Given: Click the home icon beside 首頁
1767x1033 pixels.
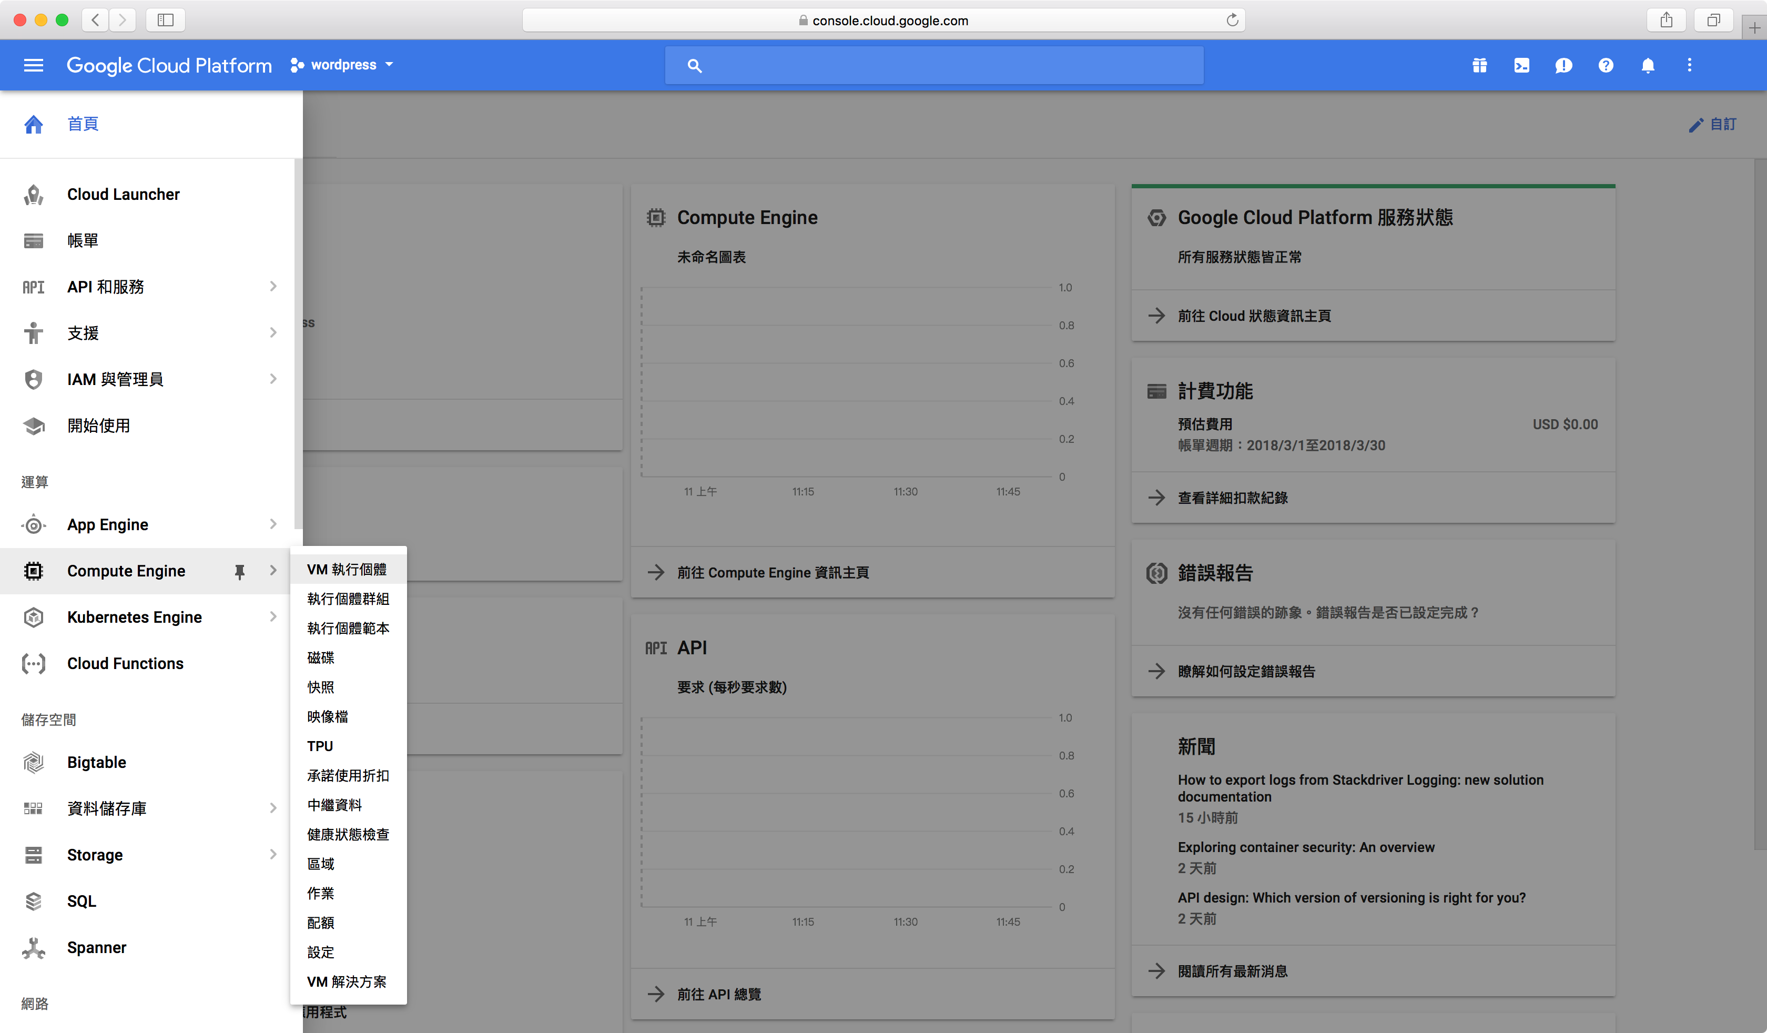Looking at the screenshot, I should pos(34,124).
